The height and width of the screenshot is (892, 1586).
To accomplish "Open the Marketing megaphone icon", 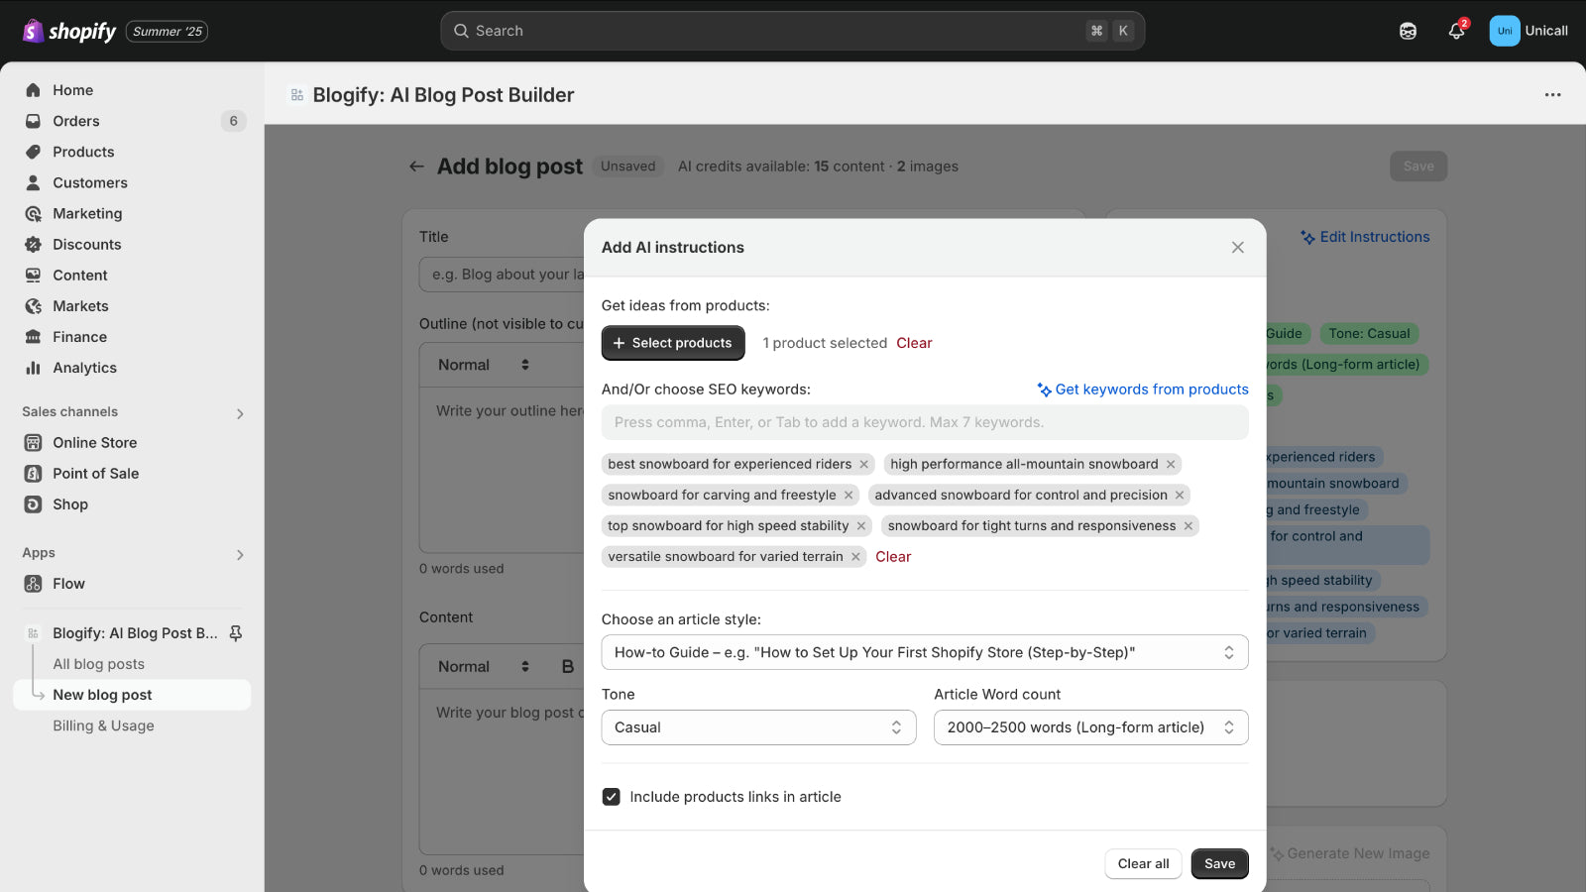I will tap(33, 213).
